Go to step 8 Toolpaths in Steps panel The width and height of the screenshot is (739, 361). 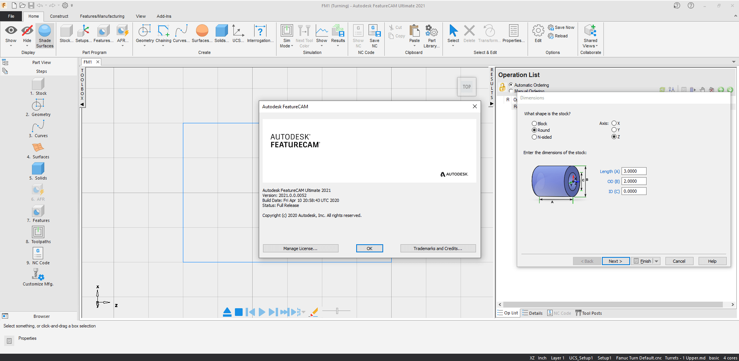click(x=38, y=235)
